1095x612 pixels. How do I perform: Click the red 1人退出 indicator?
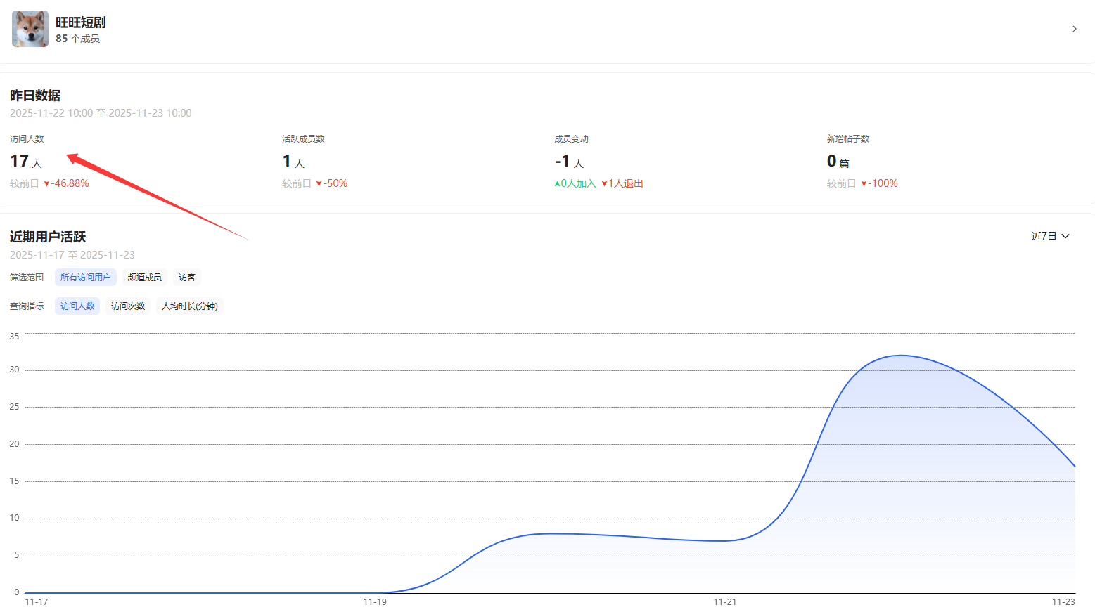pos(622,183)
